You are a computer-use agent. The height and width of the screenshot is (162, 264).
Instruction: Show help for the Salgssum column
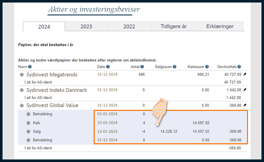174,67
